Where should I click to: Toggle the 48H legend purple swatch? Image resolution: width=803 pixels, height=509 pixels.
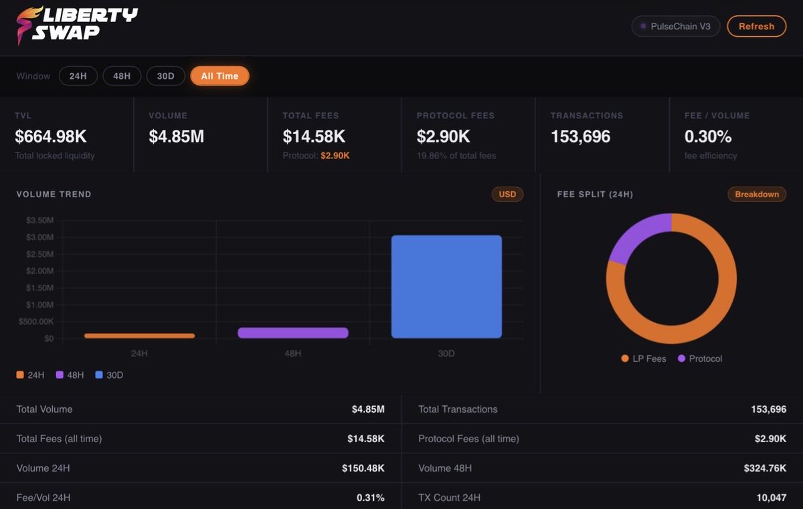coord(60,375)
